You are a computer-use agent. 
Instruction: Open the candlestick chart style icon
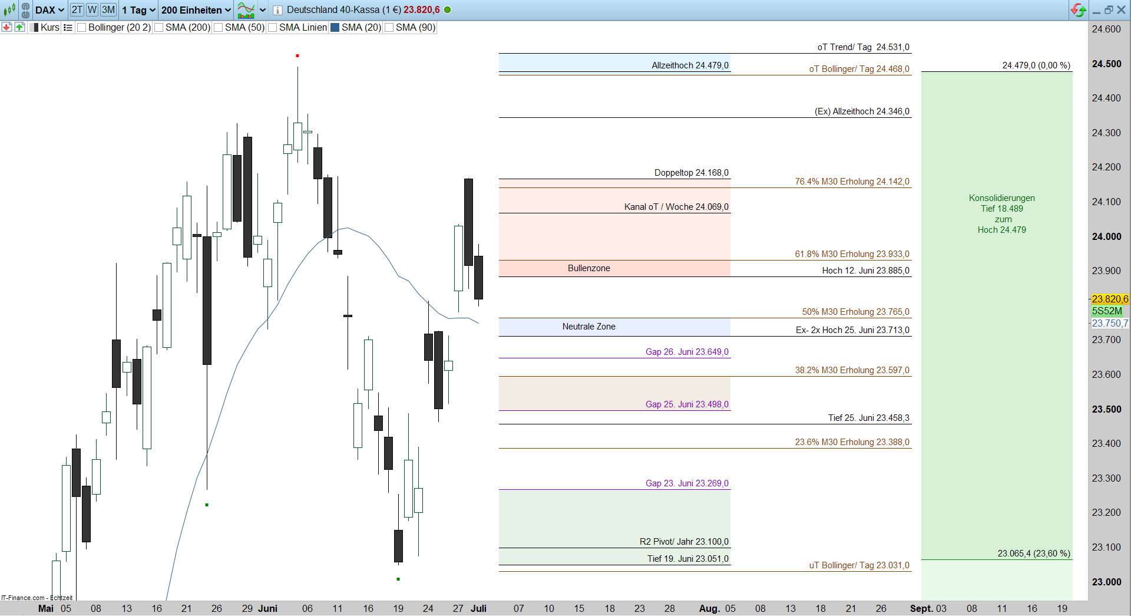[x=9, y=10]
